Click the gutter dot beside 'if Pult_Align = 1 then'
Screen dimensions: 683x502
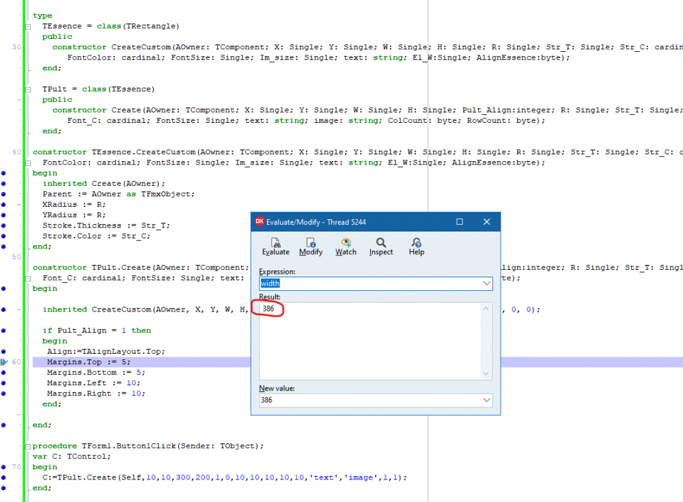(x=3, y=331)
